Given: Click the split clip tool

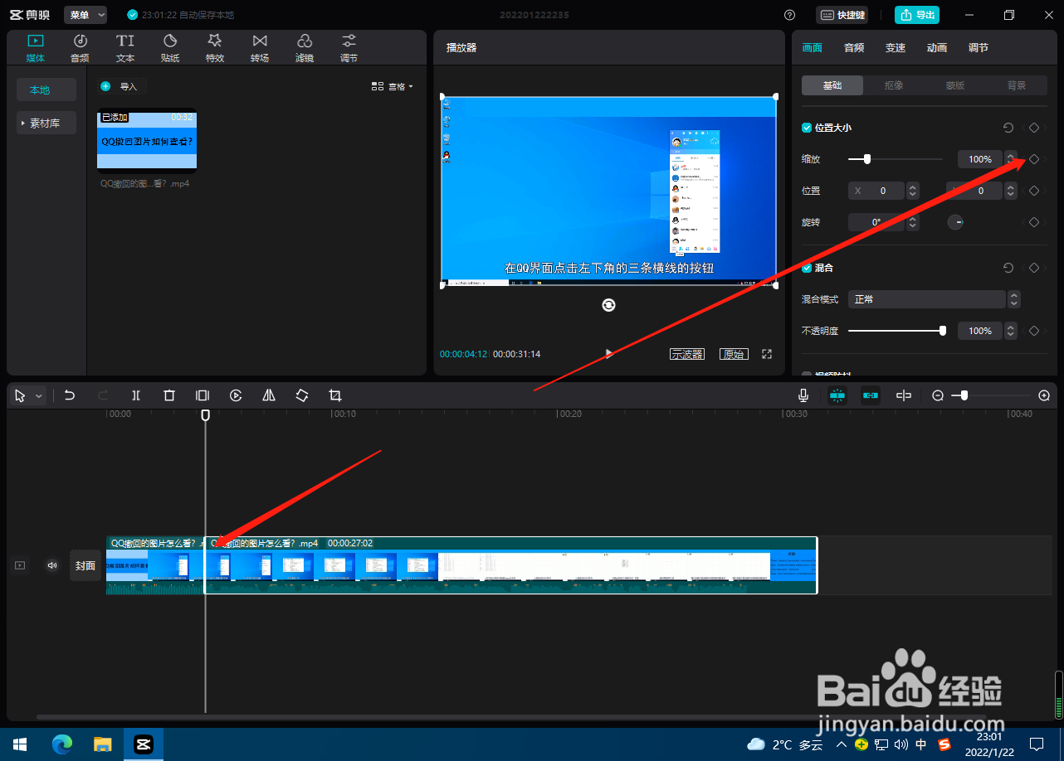Looking at the screenshot, I should click(136, 395).
